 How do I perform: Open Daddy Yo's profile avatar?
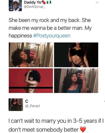(x=15, y=6)
